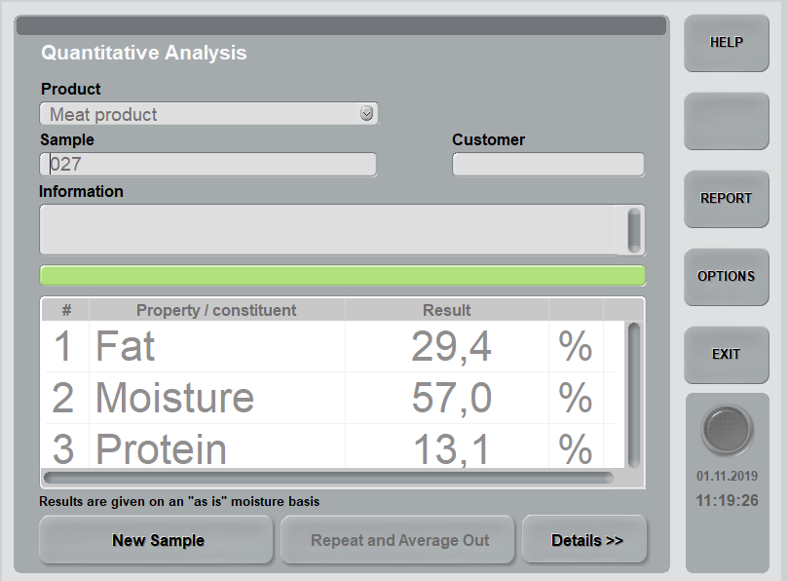
Task: Select the Moisture result row
Action: pos(292,398)
